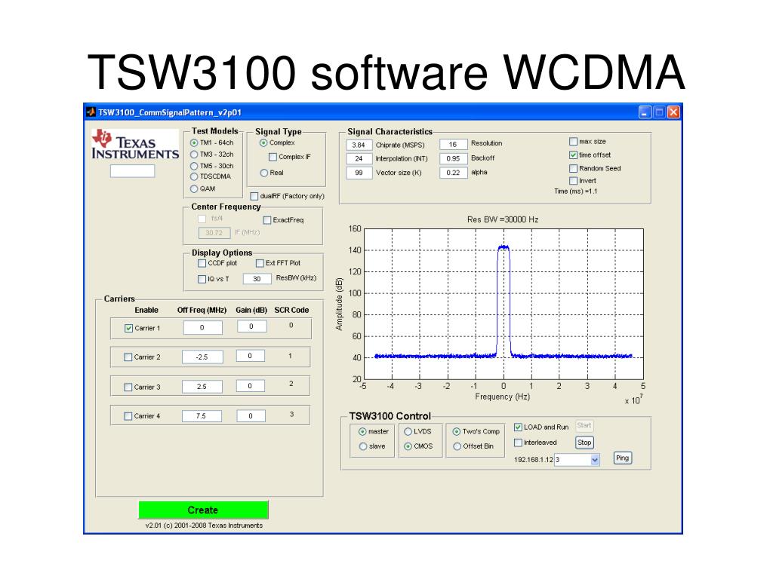Select slave mode

[363, 446]
